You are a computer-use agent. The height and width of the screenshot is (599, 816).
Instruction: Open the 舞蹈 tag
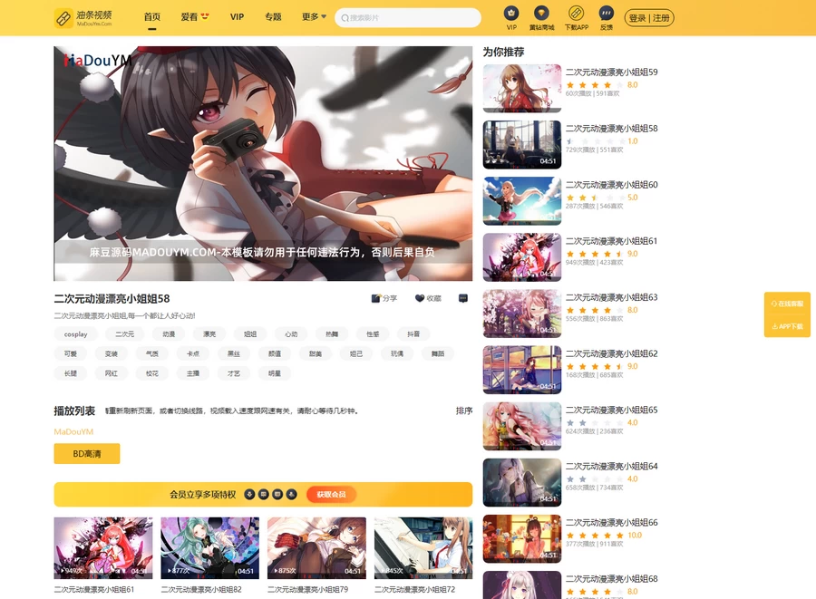pyautogui.click(x=438, y=353)
